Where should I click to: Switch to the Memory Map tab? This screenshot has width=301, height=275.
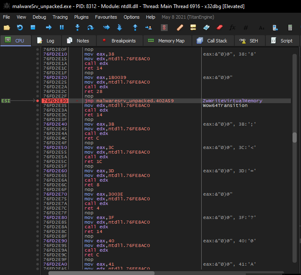(167, 41)
